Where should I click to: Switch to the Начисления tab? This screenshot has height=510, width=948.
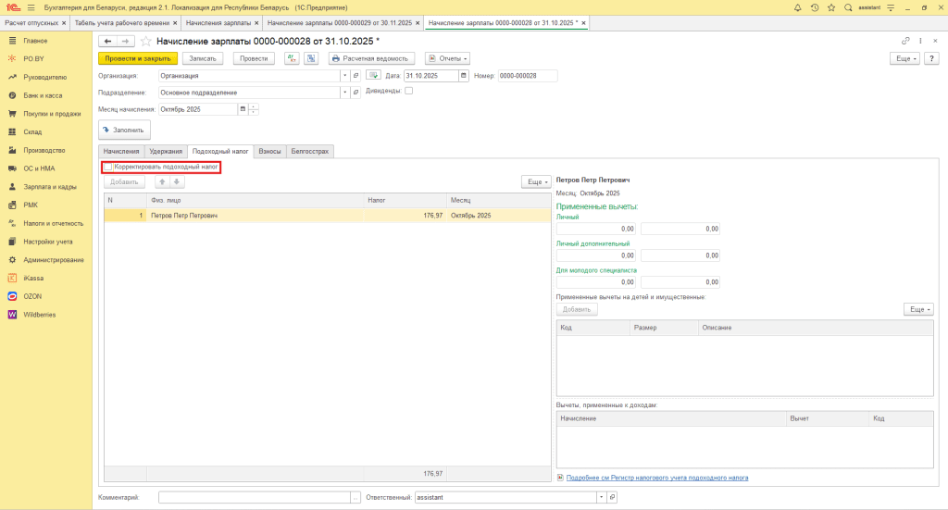(x=121, y=151)
